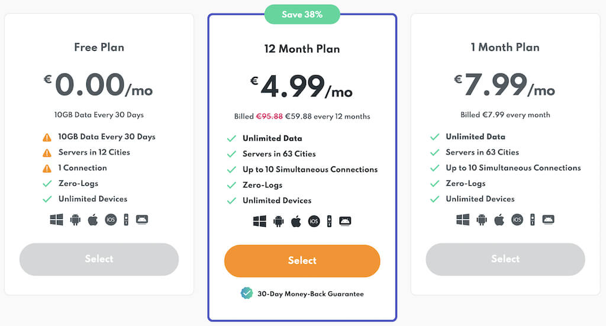The height and width of the screenshot is (326, 606).
Task: Click the checkmark next to Unlimited Data in 12 Month Plan
Action: coord(231,138)
